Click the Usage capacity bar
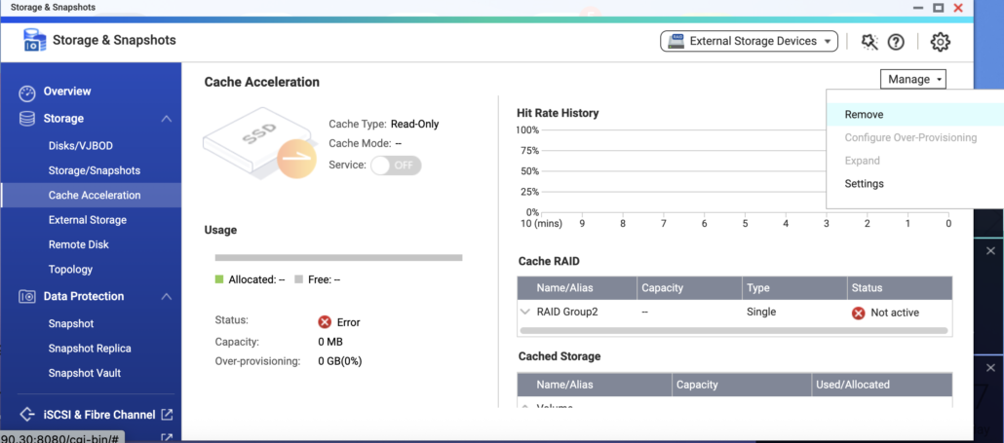The height and width of the screenshot is (443, 1004). pyautogui.click(x=338, y=258)
